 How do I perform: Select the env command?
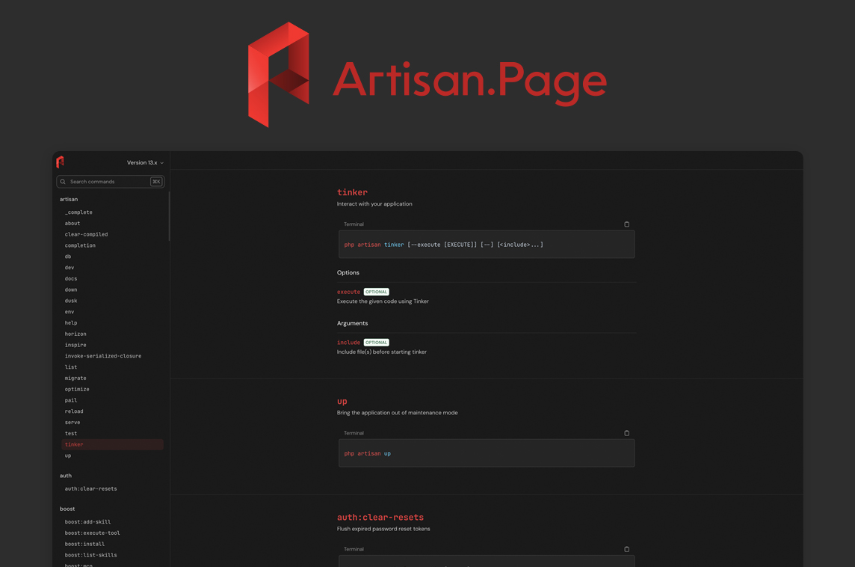coord(70,312)
